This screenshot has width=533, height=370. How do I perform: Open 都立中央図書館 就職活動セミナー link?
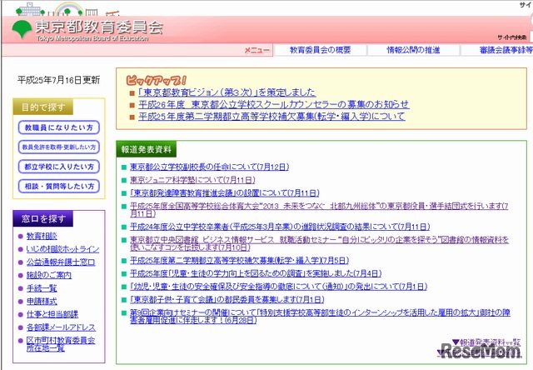(x=319, y=243)
